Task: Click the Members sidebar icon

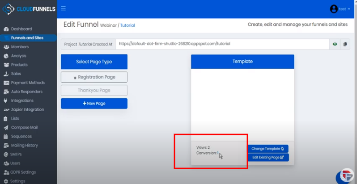Action: coord(6,47)
